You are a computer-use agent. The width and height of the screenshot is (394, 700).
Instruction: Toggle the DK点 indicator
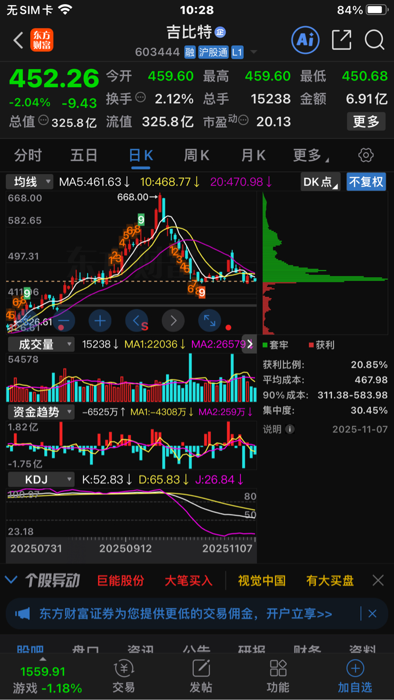point(321,182)
